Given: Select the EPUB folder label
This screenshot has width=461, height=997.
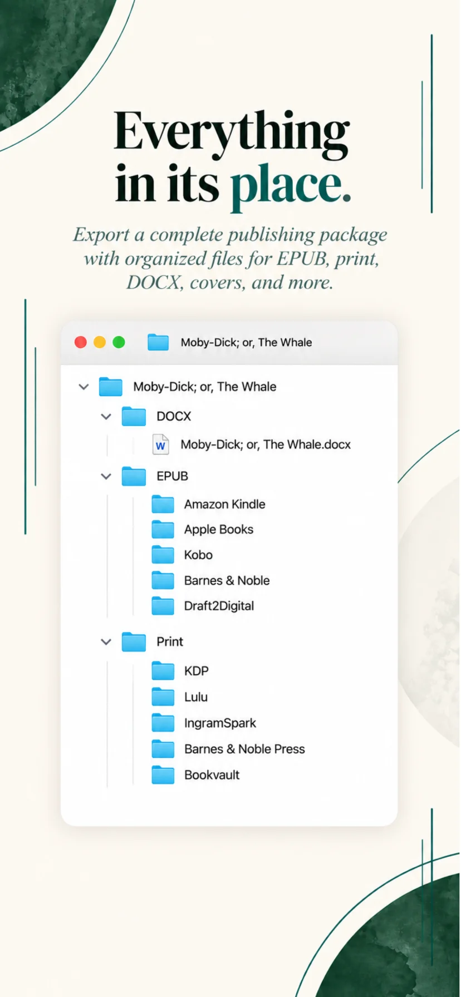Looking at the screenshot, I should point(173,476).
